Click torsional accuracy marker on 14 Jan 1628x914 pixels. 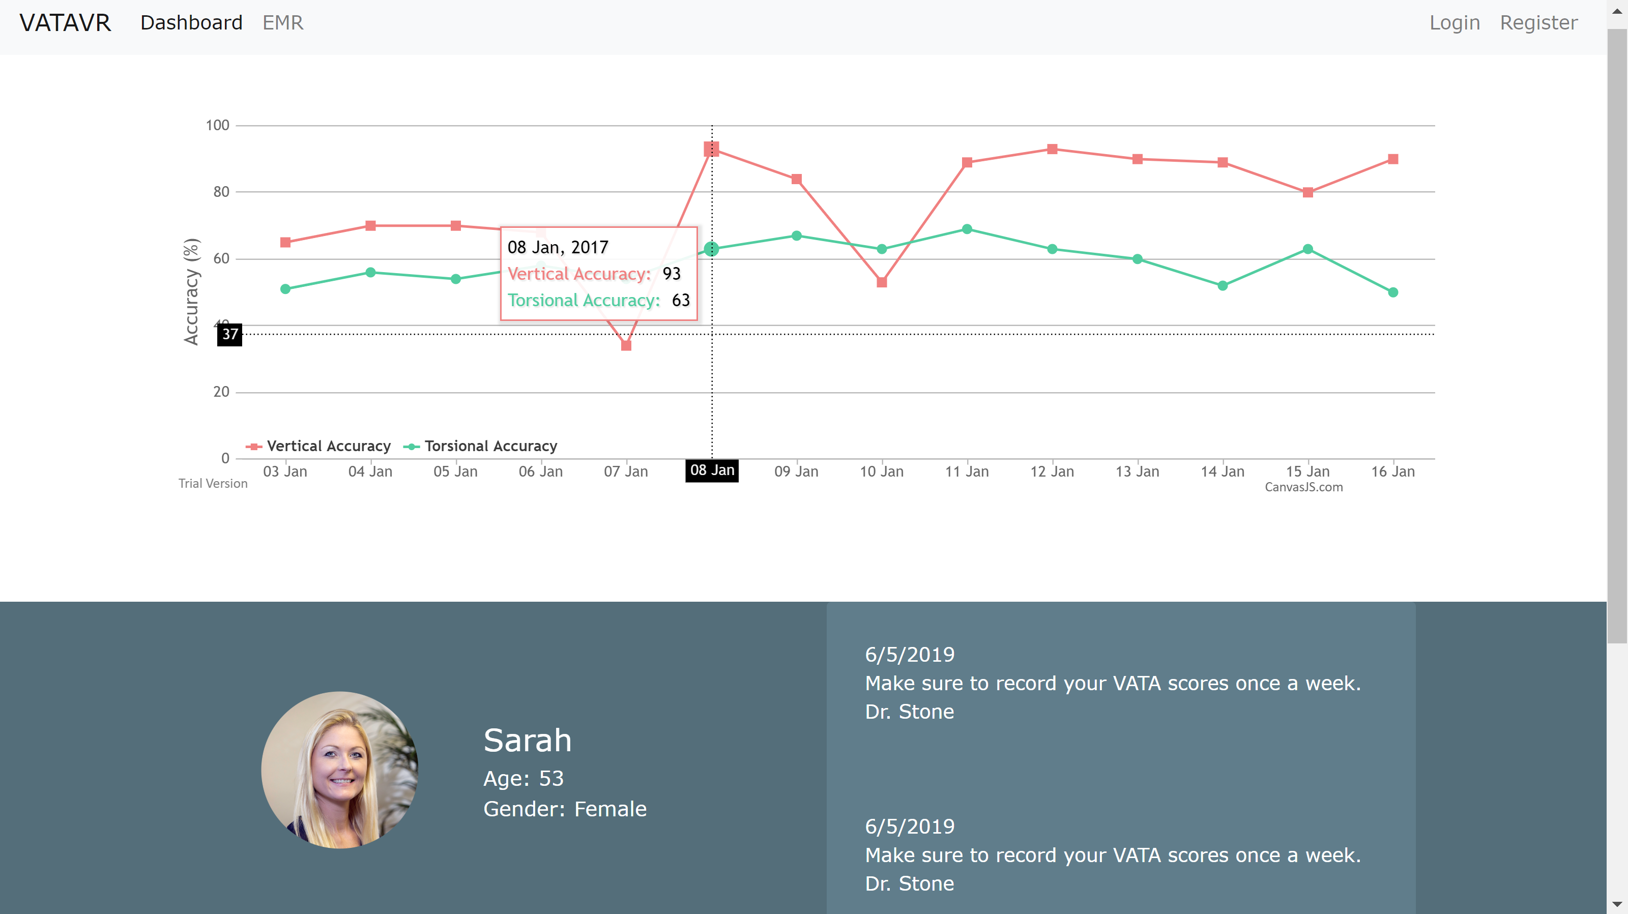coord(1222,286)
